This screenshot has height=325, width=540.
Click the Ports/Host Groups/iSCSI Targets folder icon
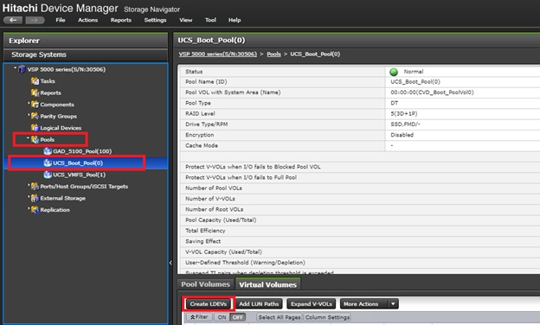coord(35,187)
